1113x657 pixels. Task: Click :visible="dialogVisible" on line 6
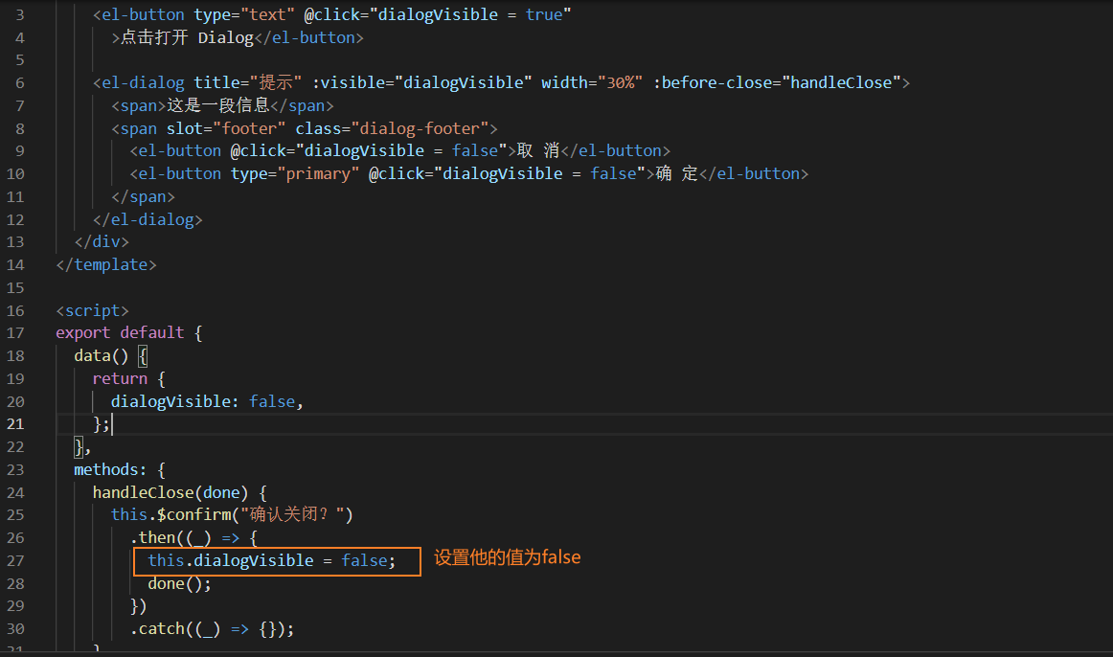(x=421, y=83)
